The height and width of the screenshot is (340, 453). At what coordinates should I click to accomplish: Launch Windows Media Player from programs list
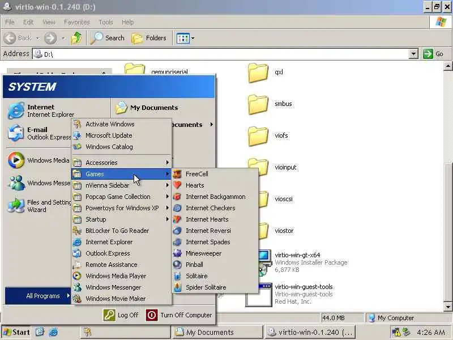121,276
